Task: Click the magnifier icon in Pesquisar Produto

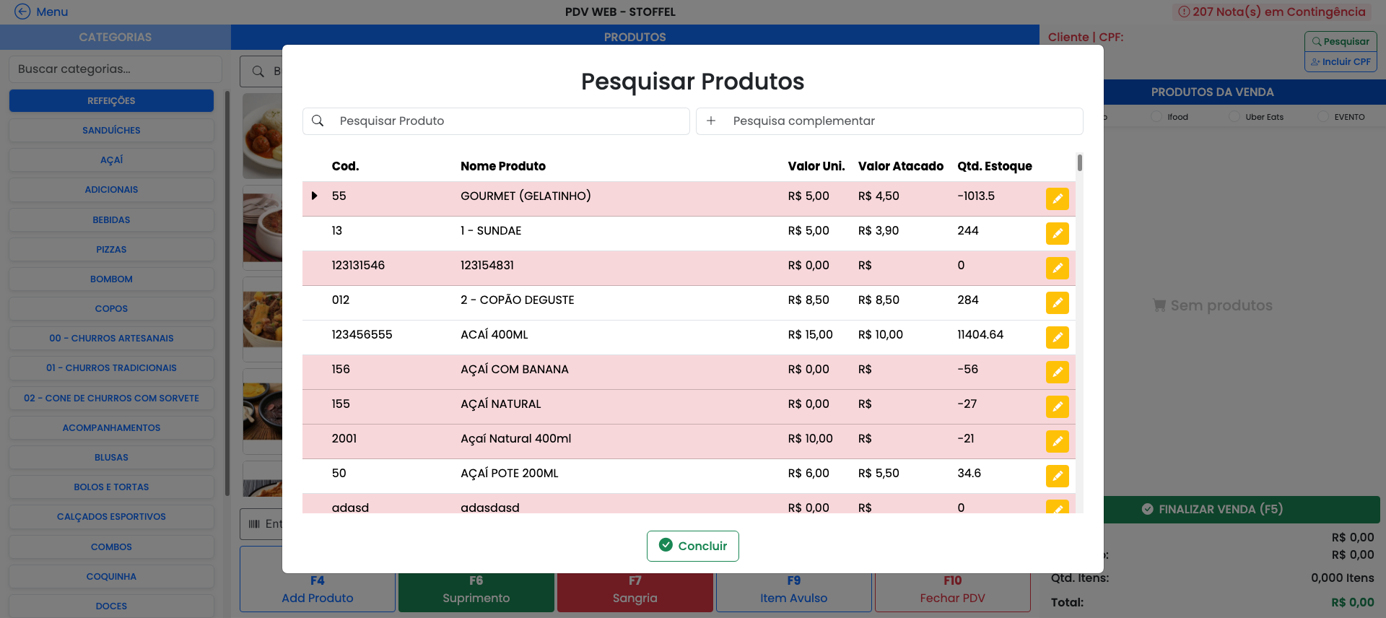Action: 318,121
